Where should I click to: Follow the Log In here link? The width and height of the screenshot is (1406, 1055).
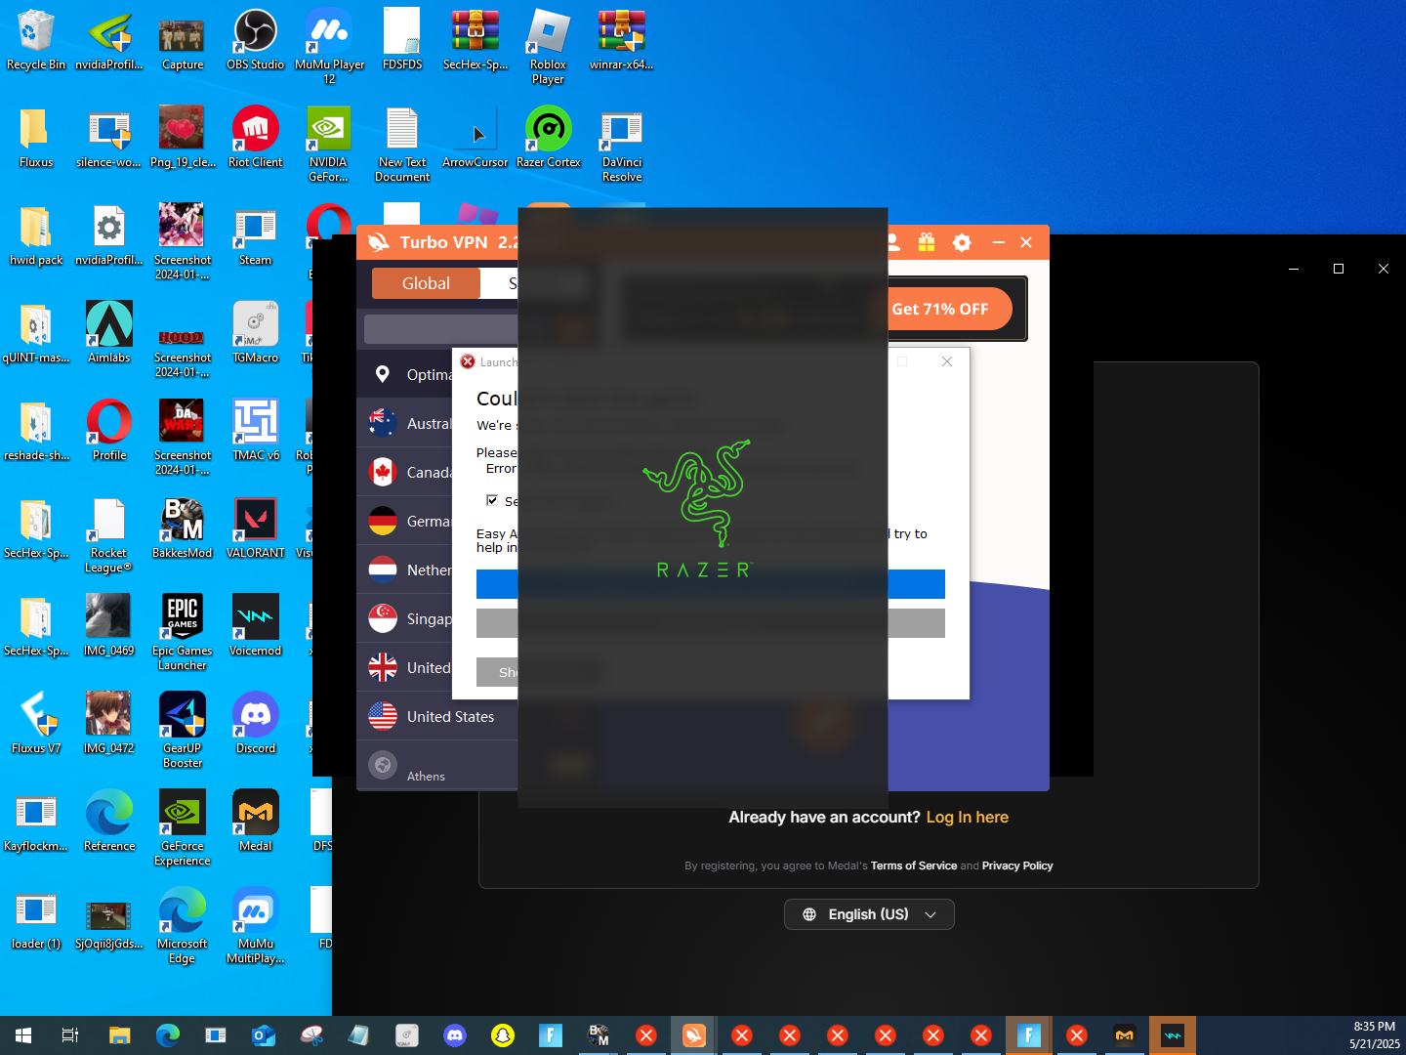967,817
